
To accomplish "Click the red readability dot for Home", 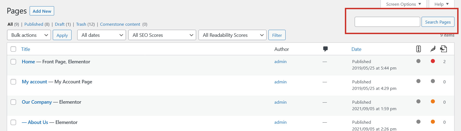I will [x=433, y=61].
